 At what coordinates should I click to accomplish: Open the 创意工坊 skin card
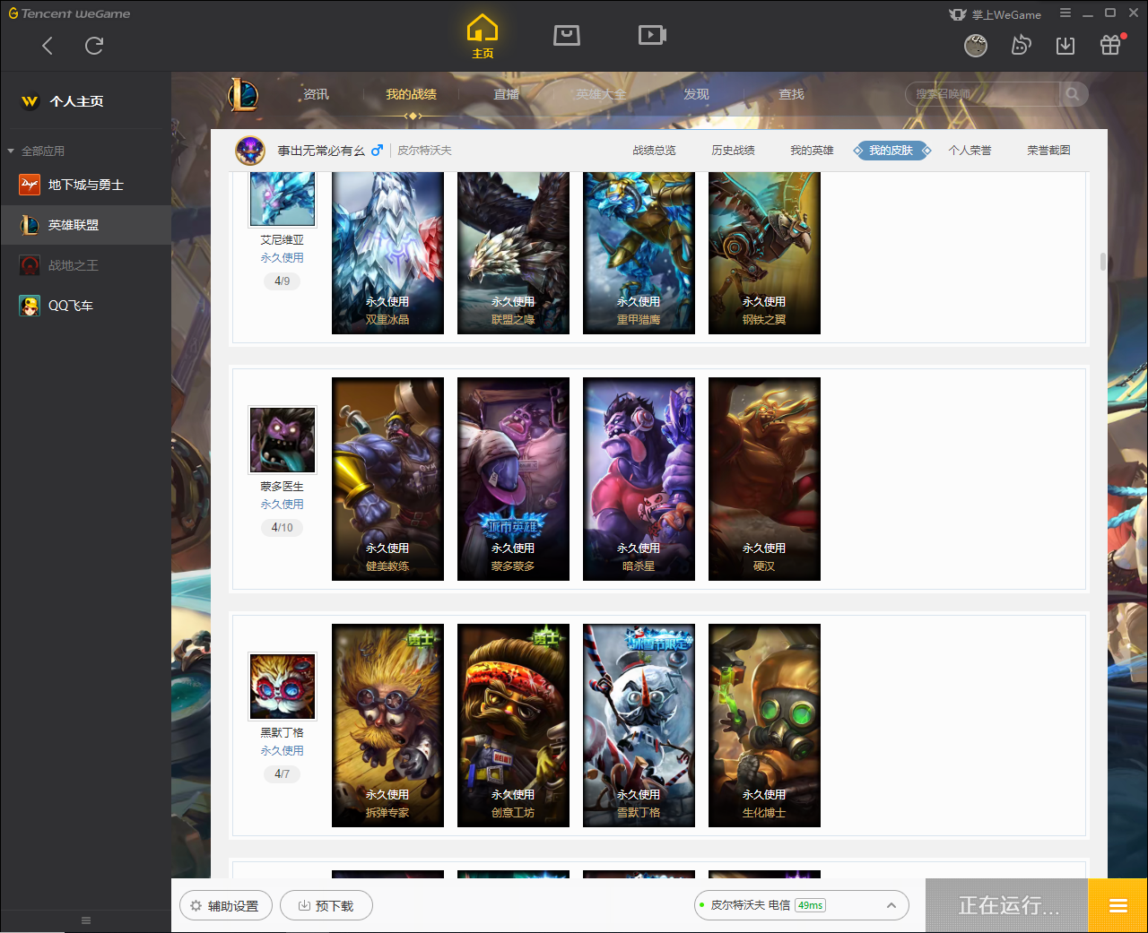513,725
